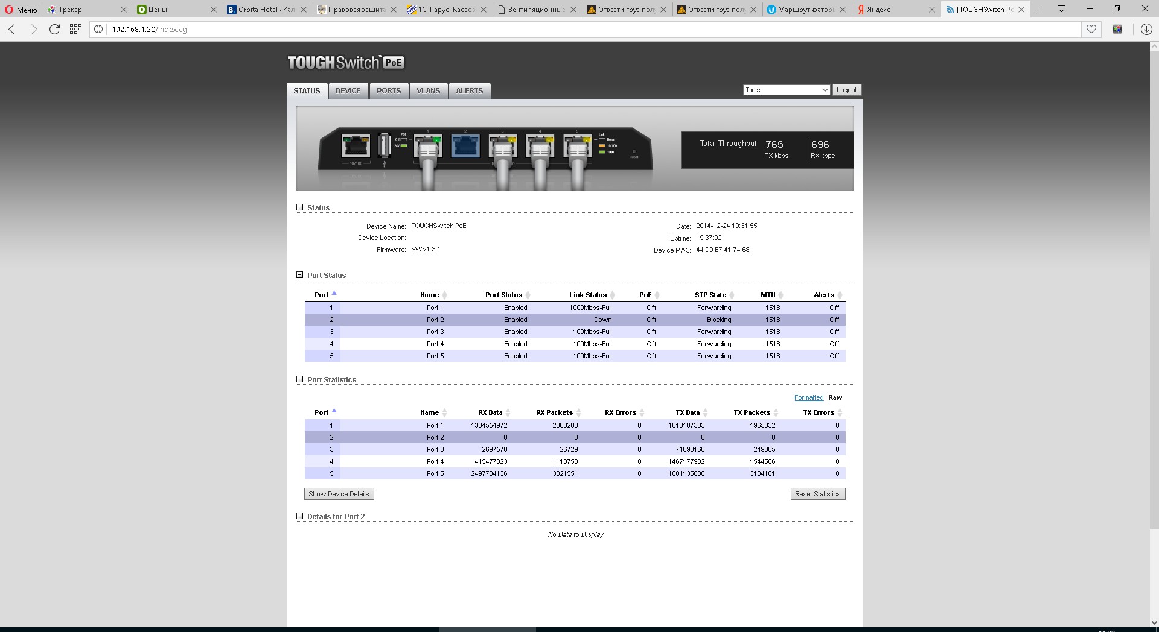Screen dimensions: 1159x632
Task: Sort Port Status table by Link Status
Action: pyautogui.click(x=592, y=295)
